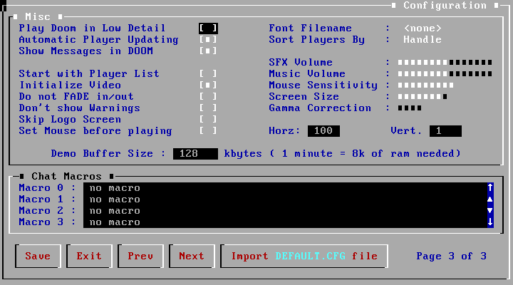Enable Start with Player List option

[x=208, y=74]
